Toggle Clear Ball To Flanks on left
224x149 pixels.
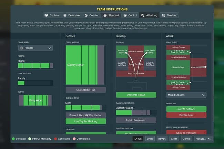coord(122,52)
